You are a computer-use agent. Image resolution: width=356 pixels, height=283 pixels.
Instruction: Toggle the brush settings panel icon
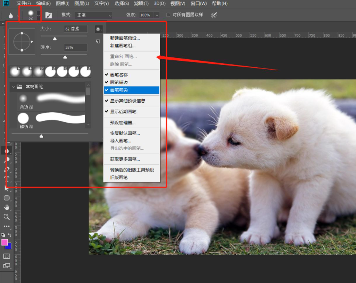49,15
